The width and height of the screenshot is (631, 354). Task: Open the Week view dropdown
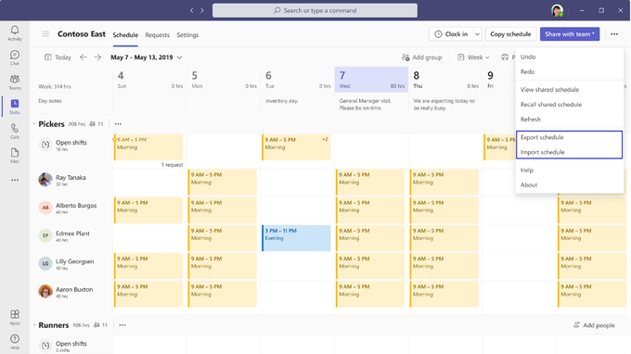[x=473, y=57]
